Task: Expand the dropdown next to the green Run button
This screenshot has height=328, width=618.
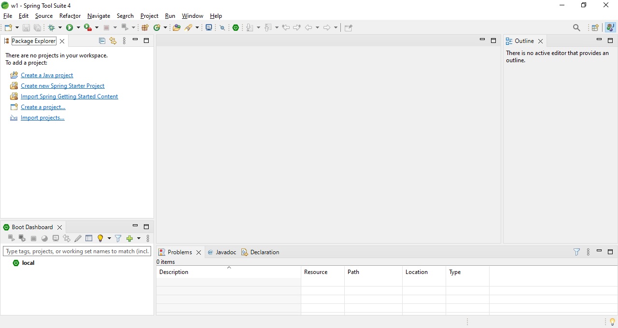Action: (x=78, y=27)
